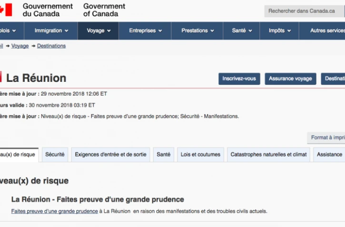Switch to the Sécurité tab

pyautogui.click(x=55, y=155)
